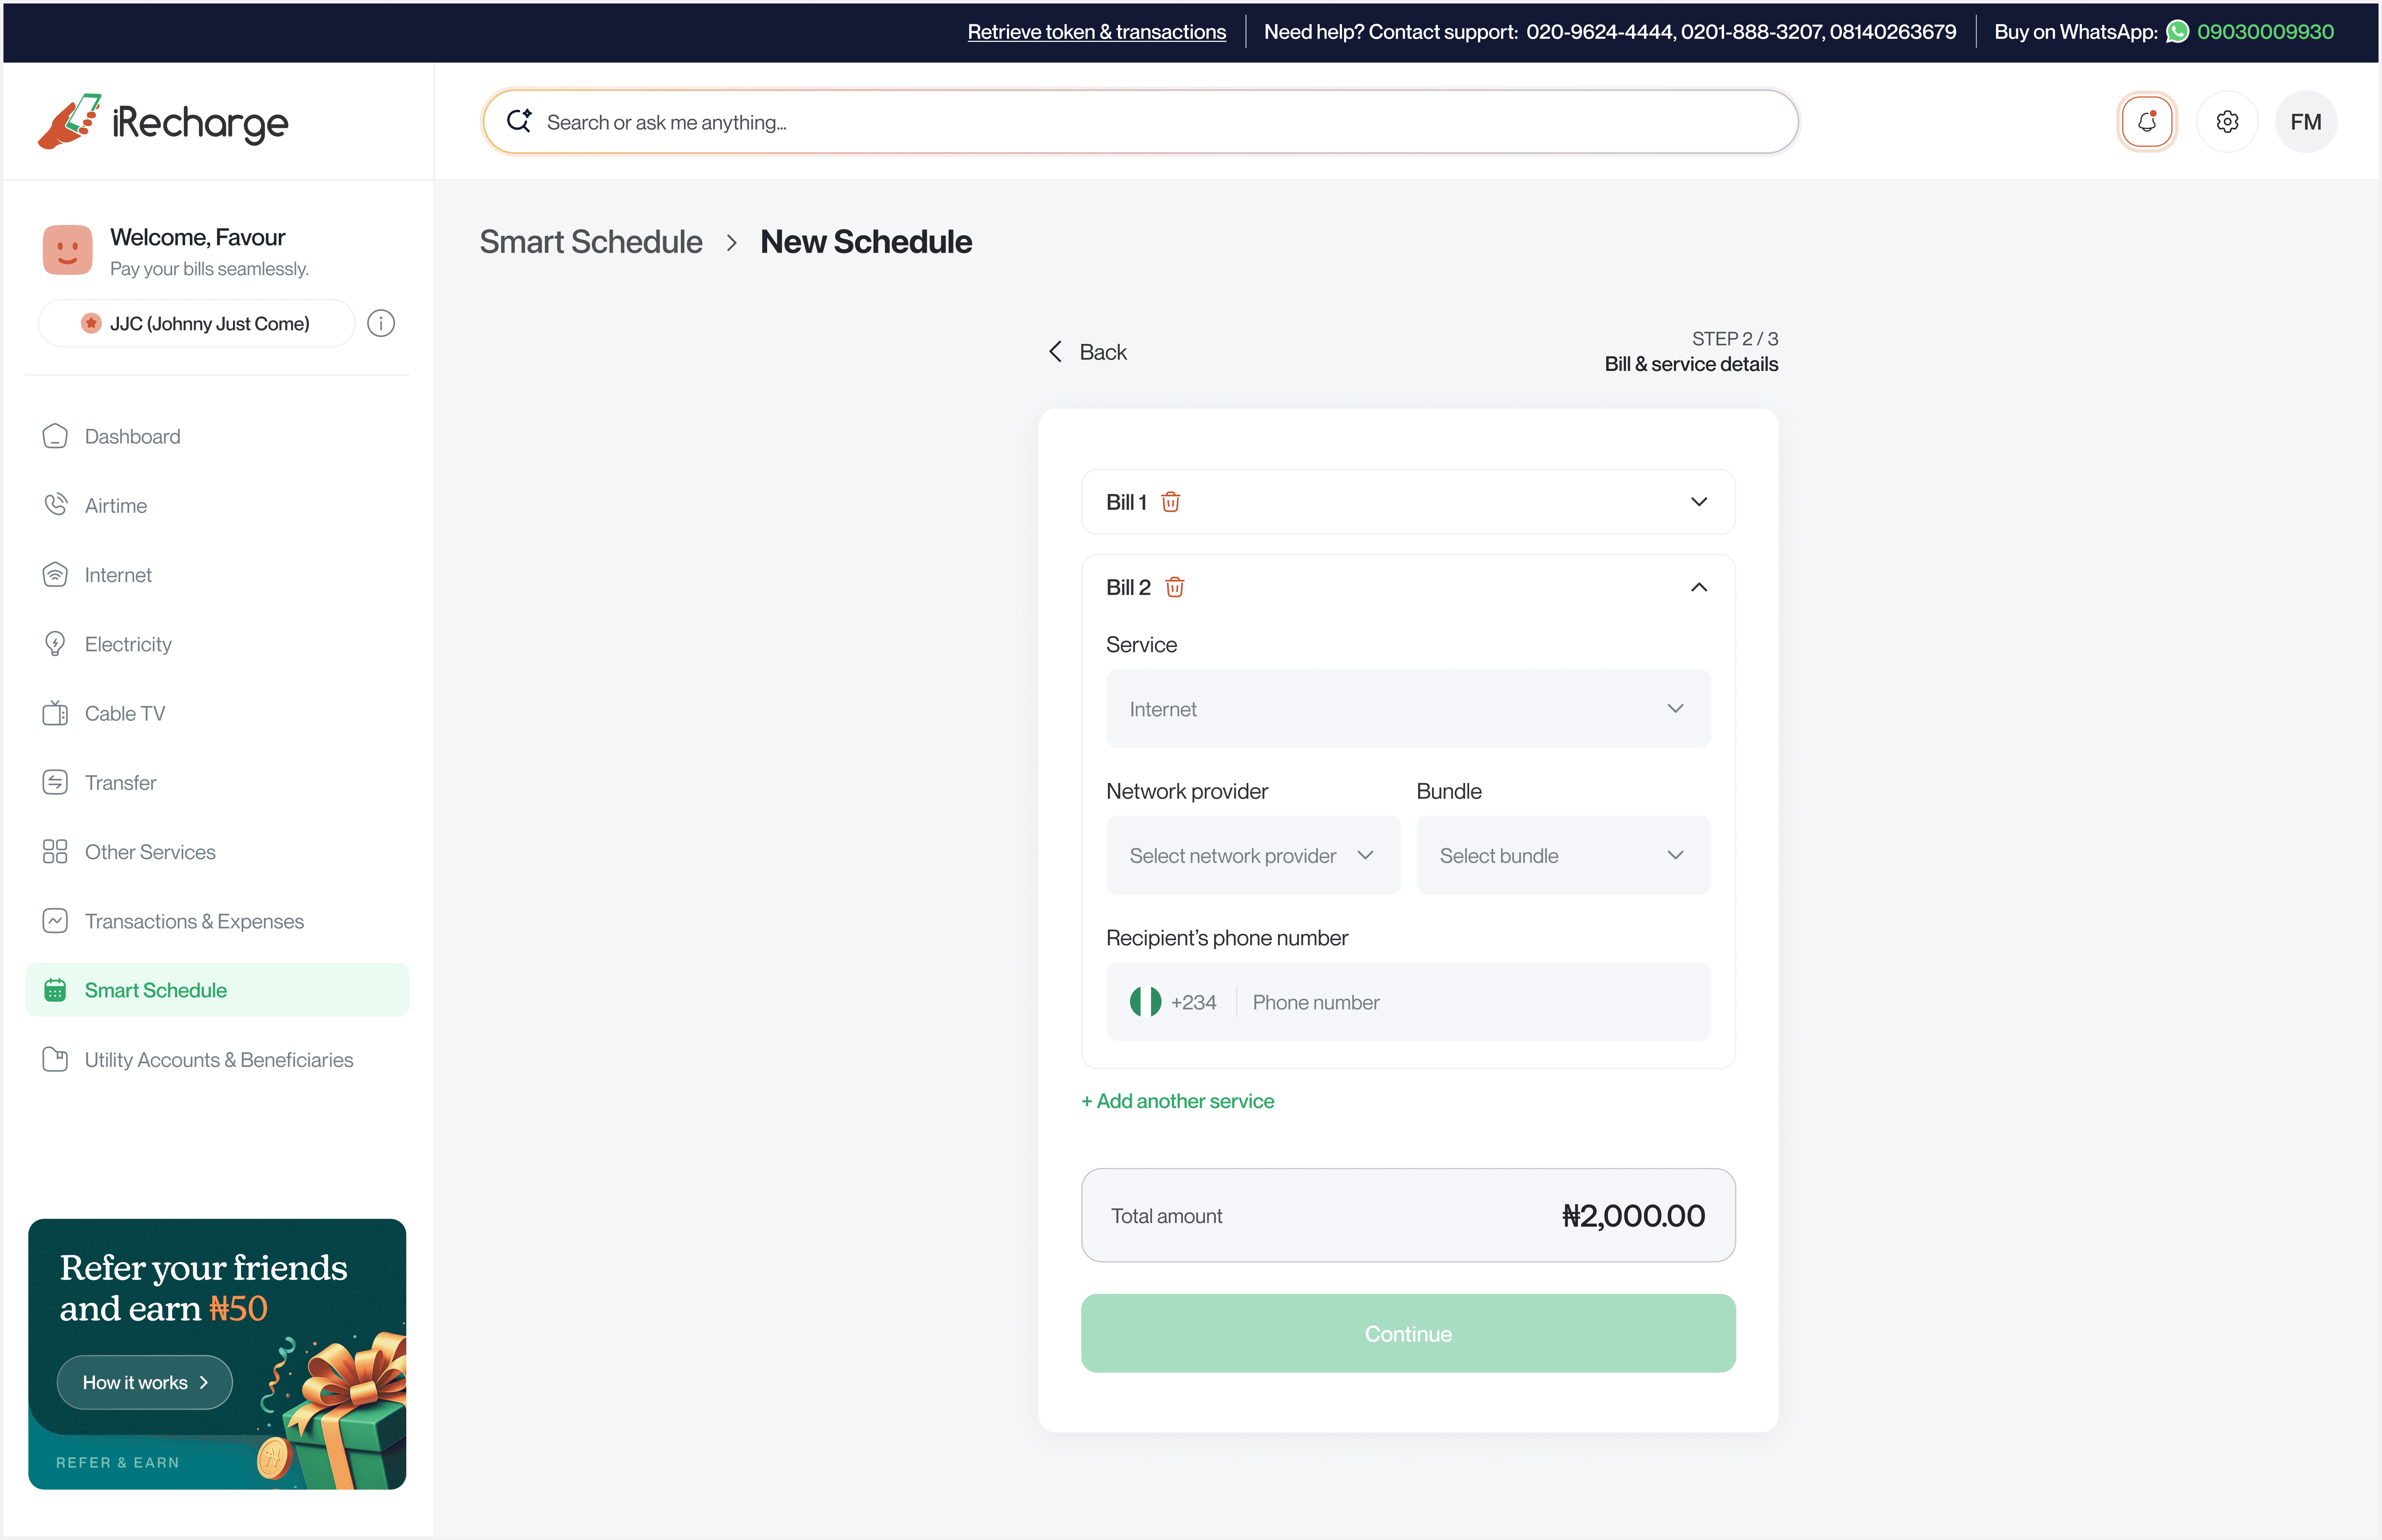Open the Select network provider dropdown

[1252, 856]
